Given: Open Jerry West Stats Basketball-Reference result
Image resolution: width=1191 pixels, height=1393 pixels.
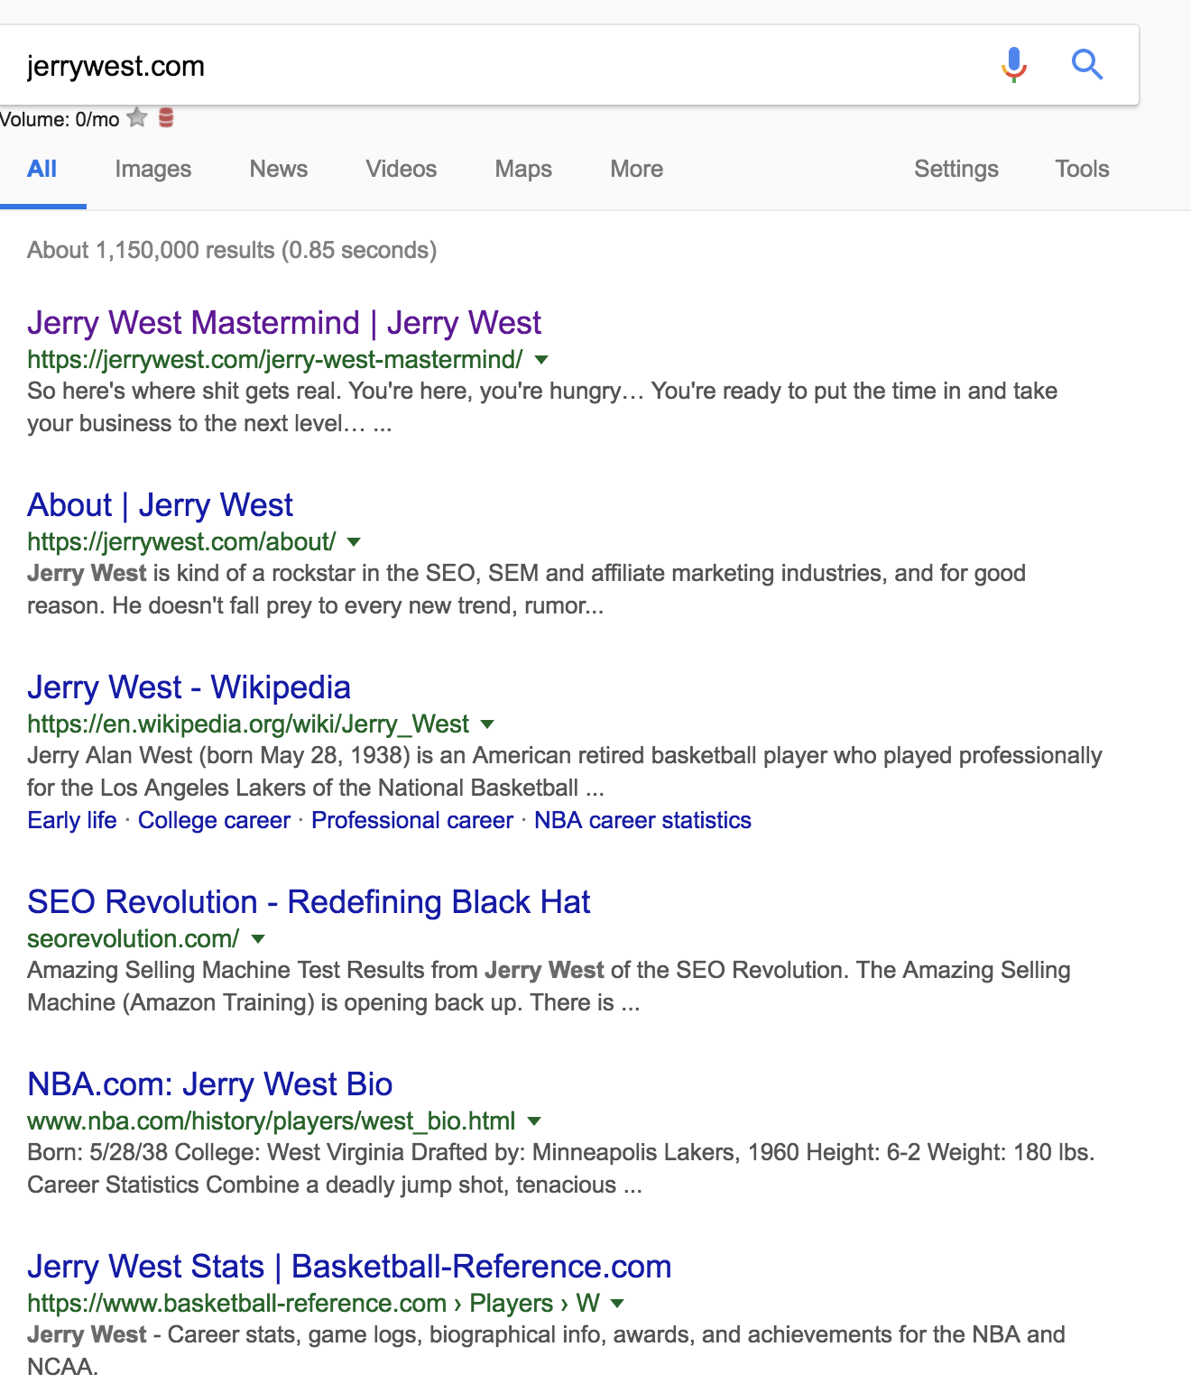Looking at the screenshot, I should click(349, 1267).
